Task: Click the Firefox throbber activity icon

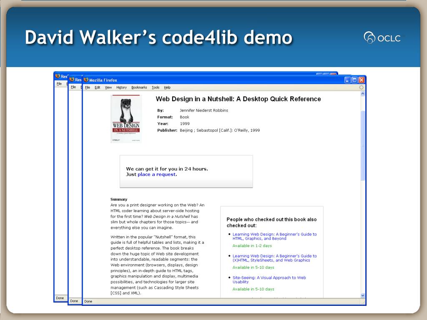Action: [362, 87]
